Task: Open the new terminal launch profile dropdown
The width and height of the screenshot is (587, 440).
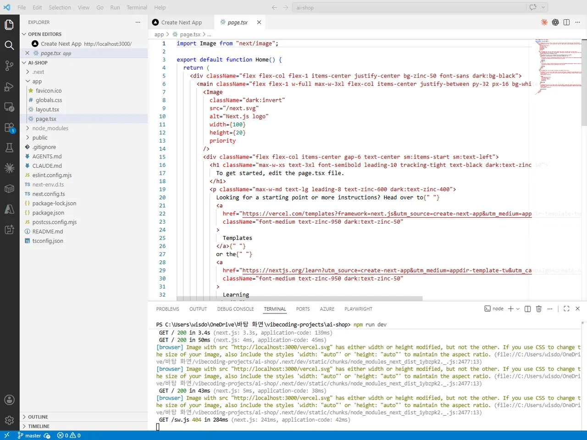Action: [518, 309]
